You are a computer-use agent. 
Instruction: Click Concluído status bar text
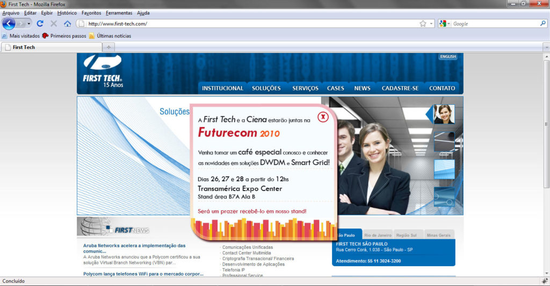point(13,281)
